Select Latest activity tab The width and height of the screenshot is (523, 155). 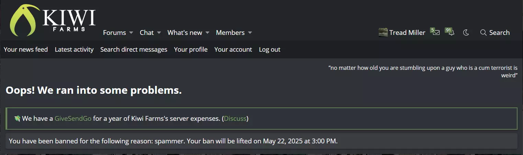(74, 50)
